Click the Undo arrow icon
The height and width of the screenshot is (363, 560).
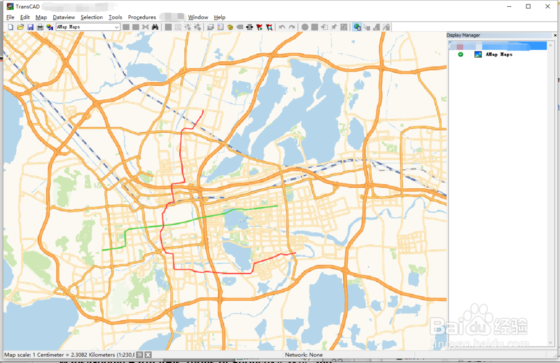tap(282, 27)
